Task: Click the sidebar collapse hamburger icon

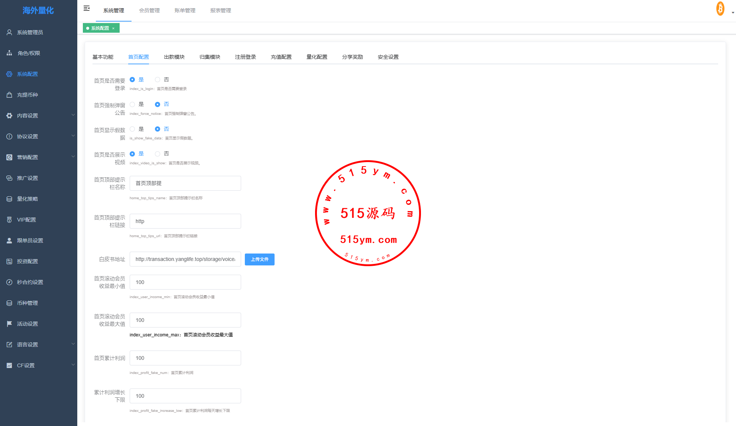Action: [x=87, y=8]
